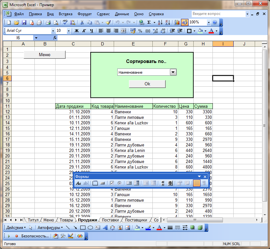The height and width of the screenshot is (249, 270).
Task: Select the Button control in Формы toolbar
Action: (103, 183)
